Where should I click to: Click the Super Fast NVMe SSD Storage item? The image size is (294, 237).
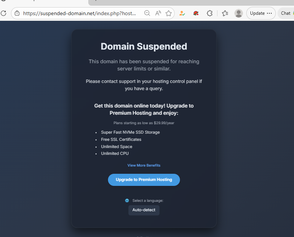[x=130, y=133]
